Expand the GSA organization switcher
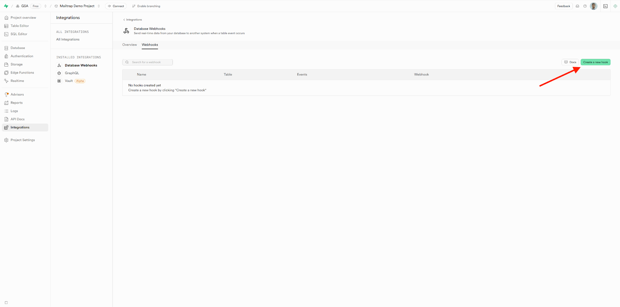The image size is (620, 307). [45, 6]
